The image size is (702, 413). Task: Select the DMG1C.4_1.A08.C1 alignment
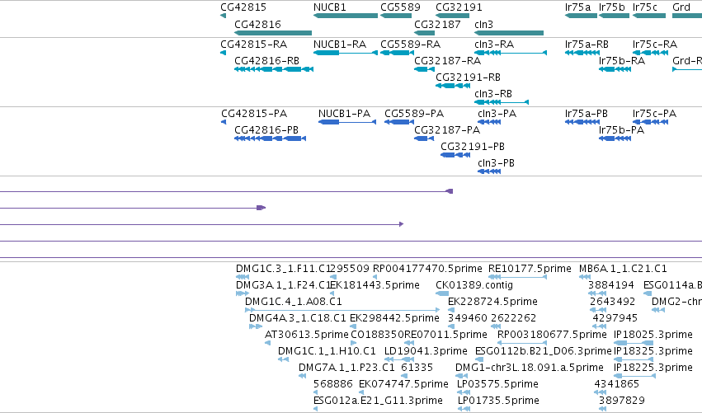342,310
